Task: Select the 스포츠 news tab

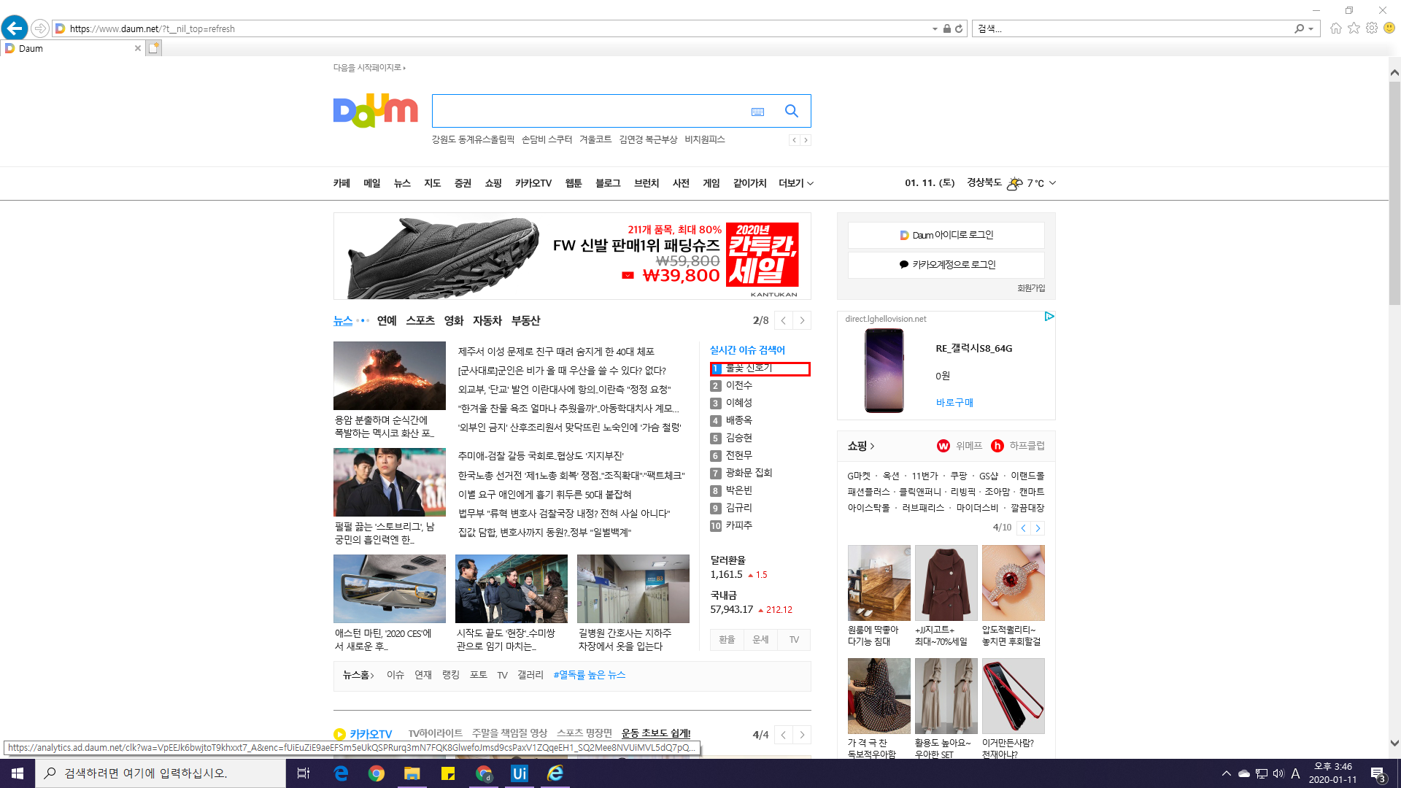Action: pyautogui.click(x=420, y=320)
